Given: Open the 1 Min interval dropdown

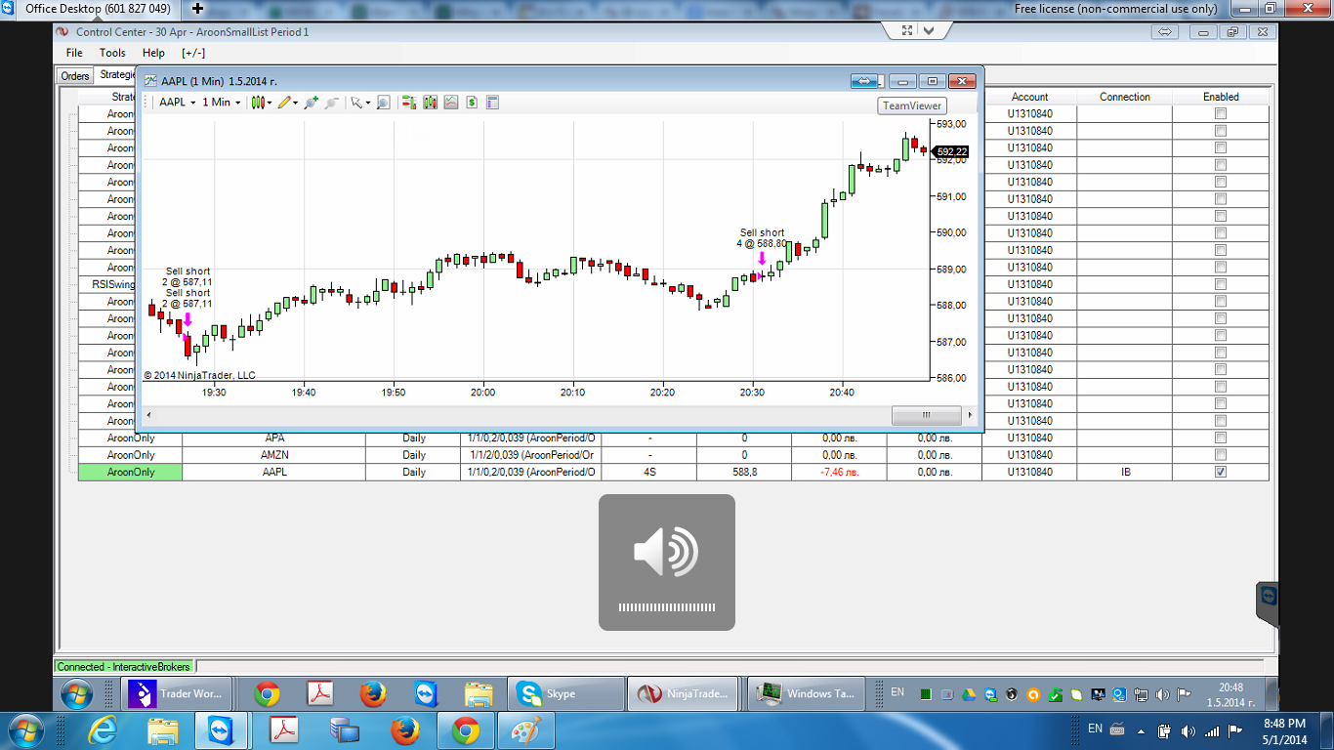Looking at the screenshot, I should point(222,102).
